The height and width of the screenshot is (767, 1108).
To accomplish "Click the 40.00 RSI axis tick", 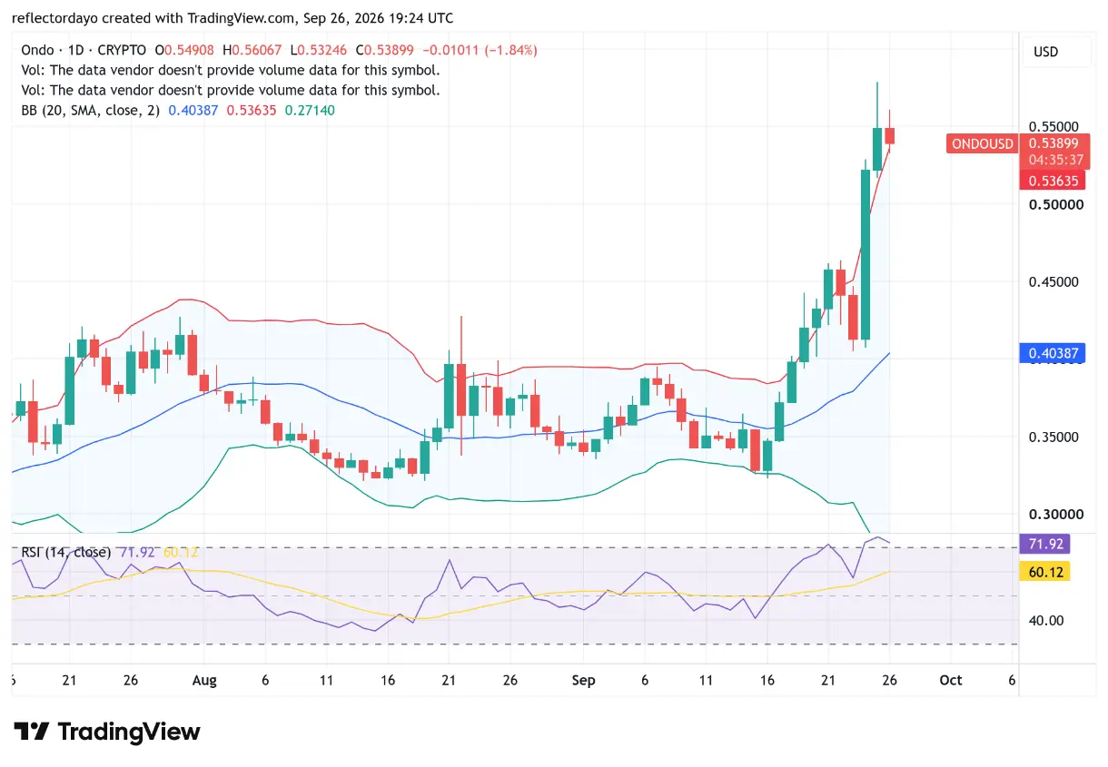I will 1044,620.
